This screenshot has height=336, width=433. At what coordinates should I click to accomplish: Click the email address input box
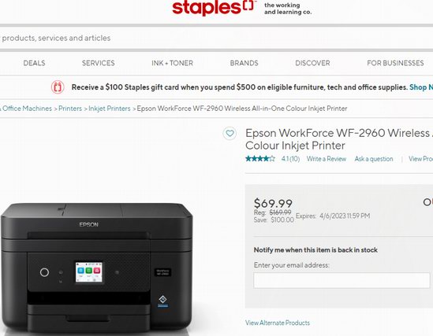click(342, 280)
